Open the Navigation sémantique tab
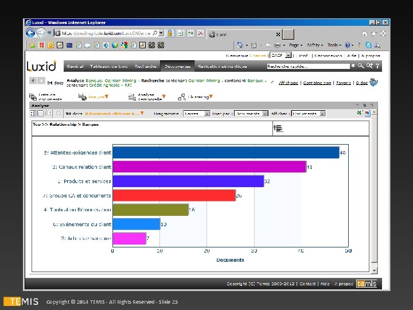 pos(223,66)
